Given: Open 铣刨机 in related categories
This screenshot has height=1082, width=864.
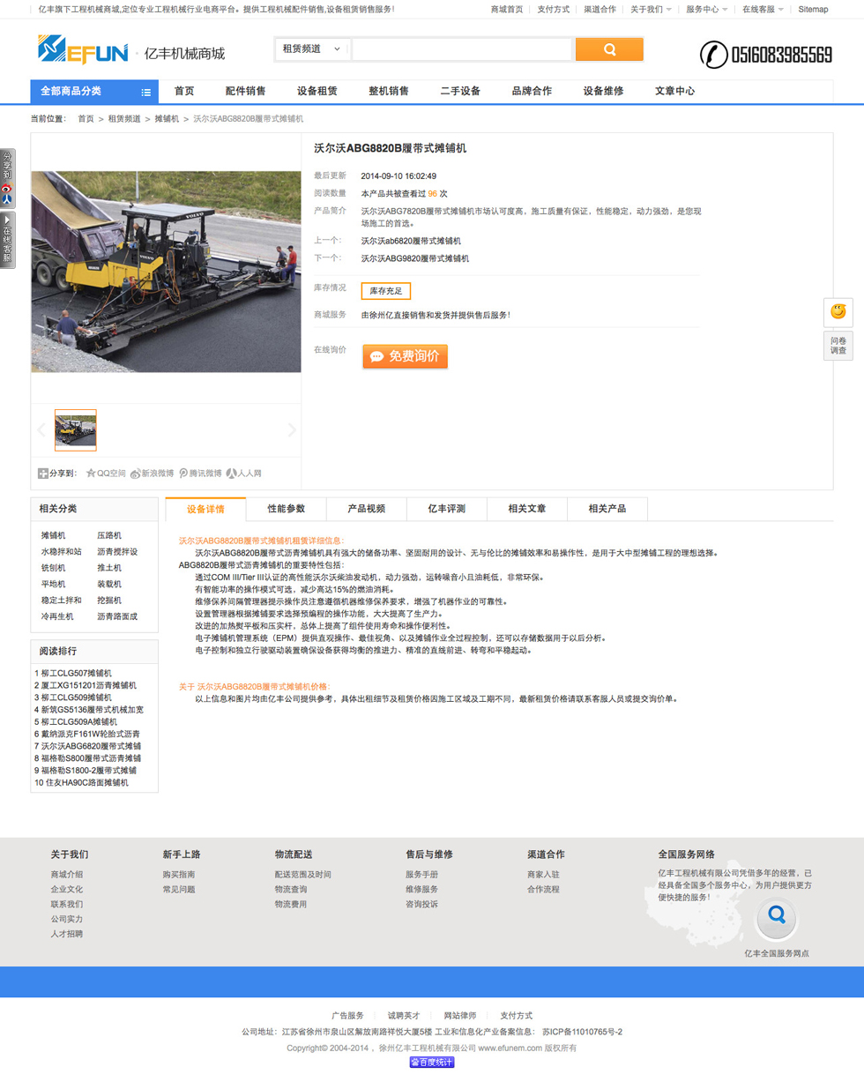Looking at the screenshot, I should 53,568.
